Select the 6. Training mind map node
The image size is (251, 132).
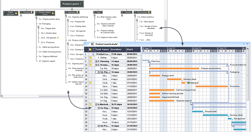click(x=126, y=12)
